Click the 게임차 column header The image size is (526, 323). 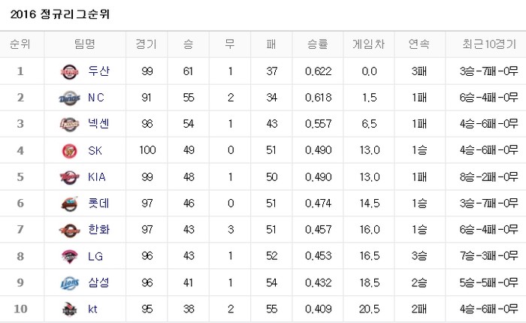point(368,44)
